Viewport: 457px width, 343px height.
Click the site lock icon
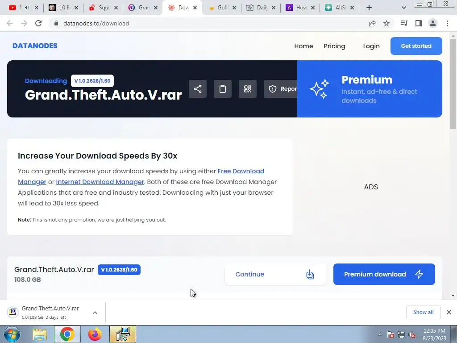56,23
